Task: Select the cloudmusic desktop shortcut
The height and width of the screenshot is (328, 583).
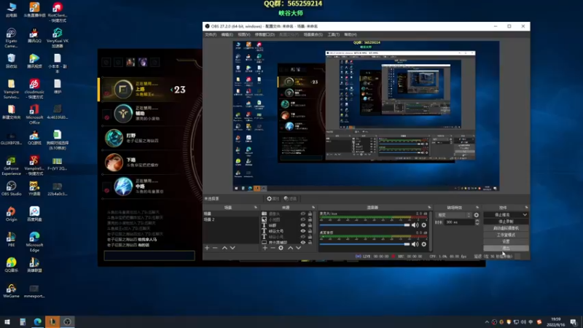Action: [x=34, y=89]
